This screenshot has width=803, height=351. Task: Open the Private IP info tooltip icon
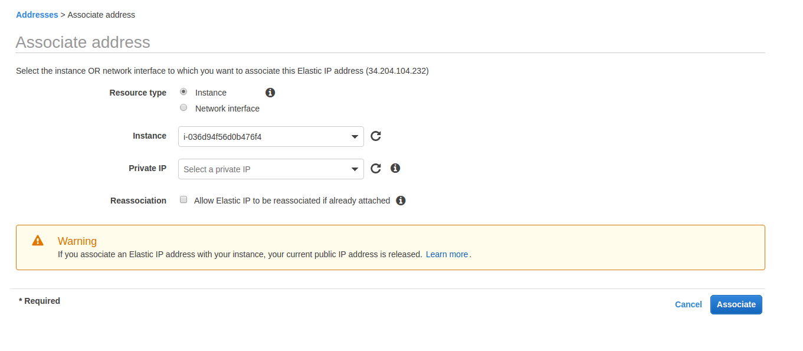click(x=395, y=168)
